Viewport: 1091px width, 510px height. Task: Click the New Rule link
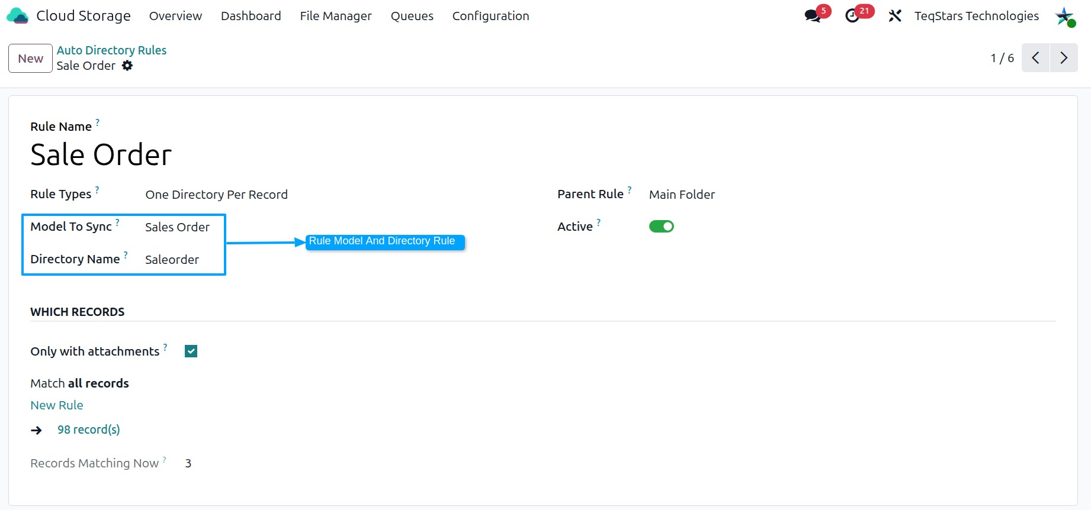pyautogui.click(x=57, y=405)
